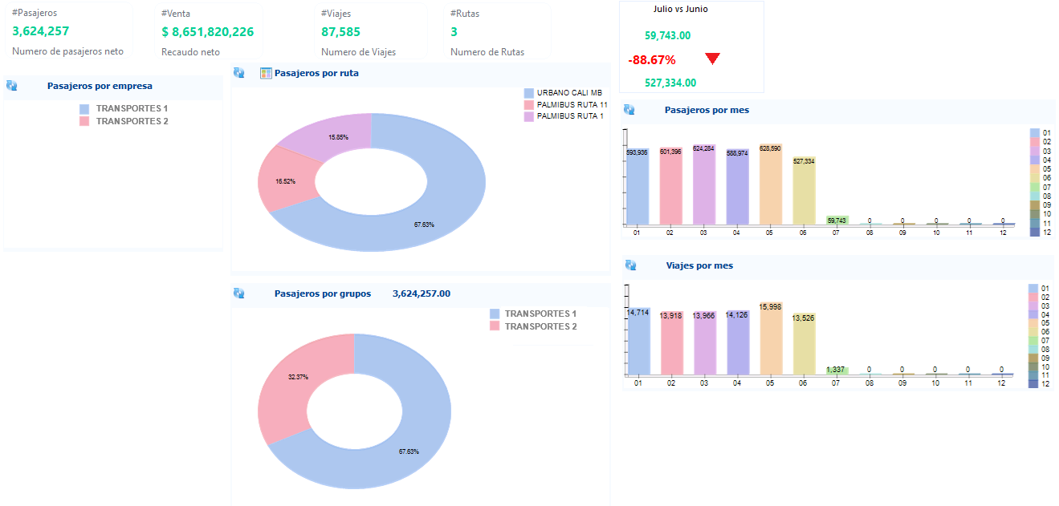Viewport: 1059px width, 506px height.
Task: Refresh the Pasajeros por grupos panel
Action: pos(238,293)
